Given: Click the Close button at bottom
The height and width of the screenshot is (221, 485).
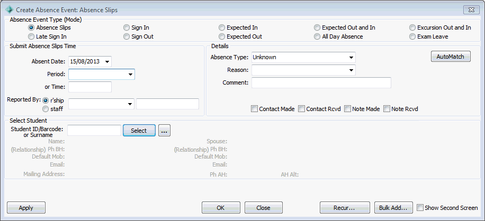Looking at the screenshot, I should (x=264, y=208).
